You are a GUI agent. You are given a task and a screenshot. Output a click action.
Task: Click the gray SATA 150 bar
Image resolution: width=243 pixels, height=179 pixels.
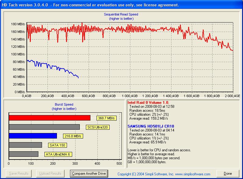click(25, 145)
